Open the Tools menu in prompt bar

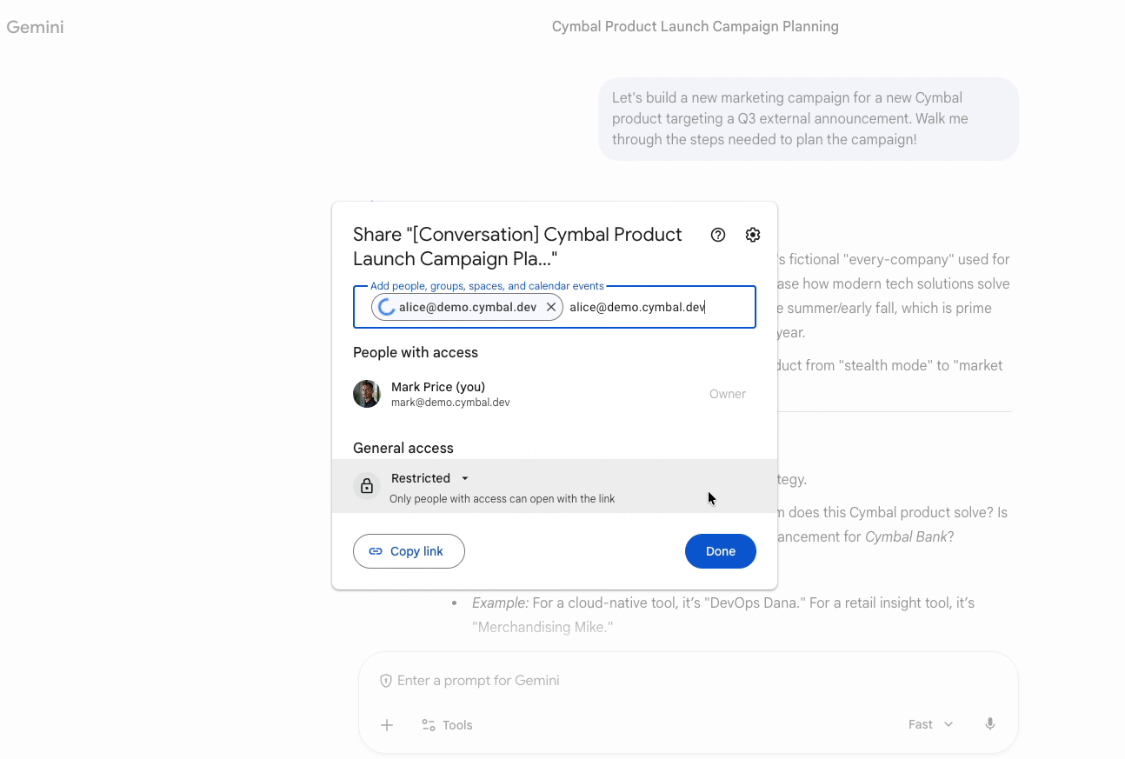[x=447, y=725]
